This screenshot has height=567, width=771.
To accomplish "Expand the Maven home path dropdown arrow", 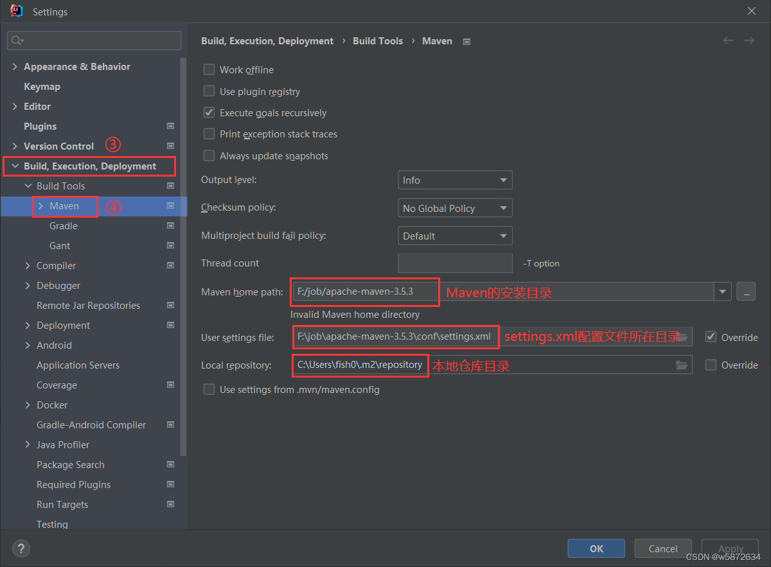I will (722, 292).
